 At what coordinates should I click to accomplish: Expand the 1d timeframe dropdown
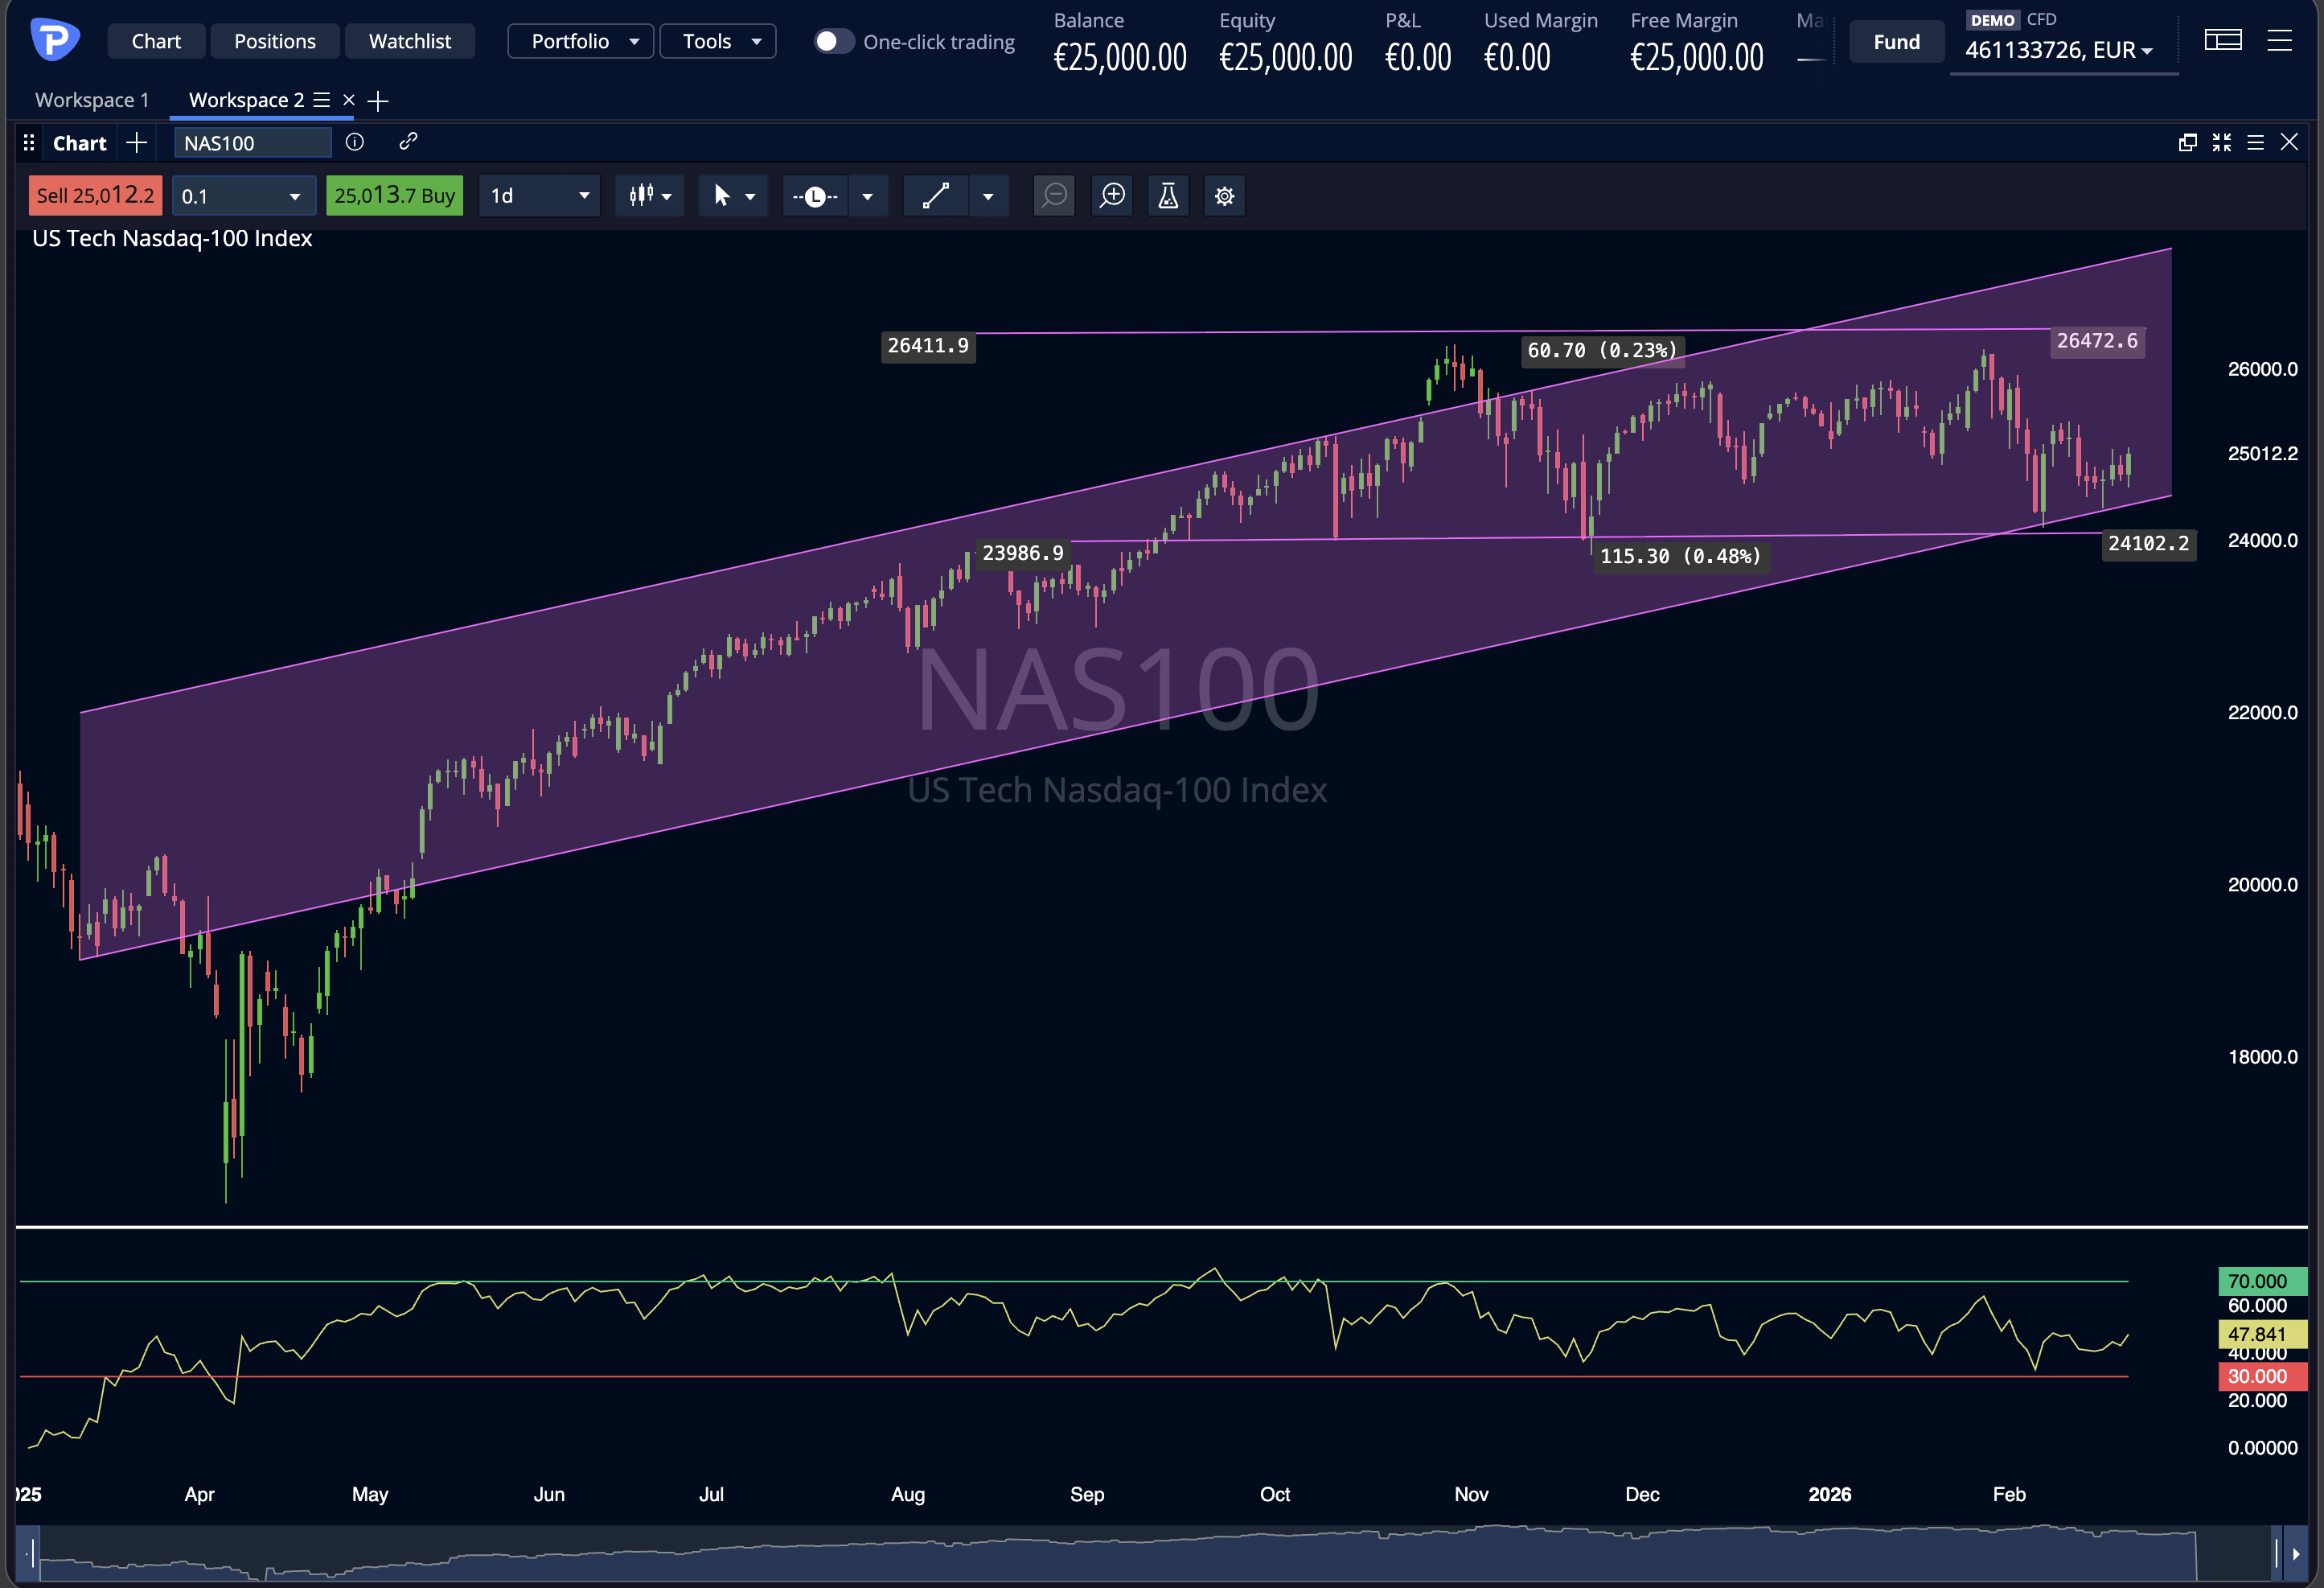(539, 195)
